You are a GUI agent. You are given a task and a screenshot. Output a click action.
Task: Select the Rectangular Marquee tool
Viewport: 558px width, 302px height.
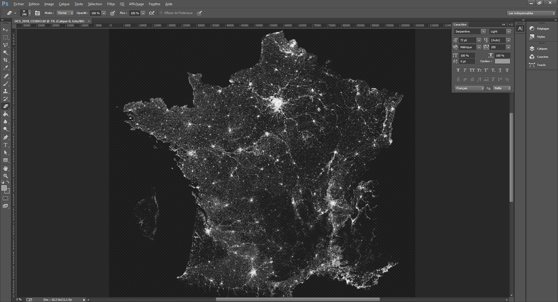tap(6, 37)
